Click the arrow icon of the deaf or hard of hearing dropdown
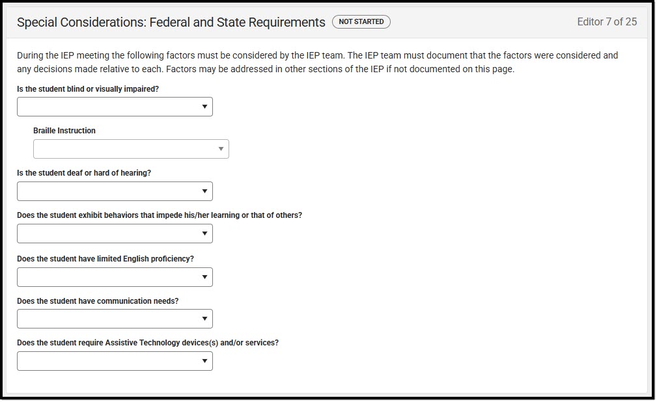657x402 pixels. 204,191
